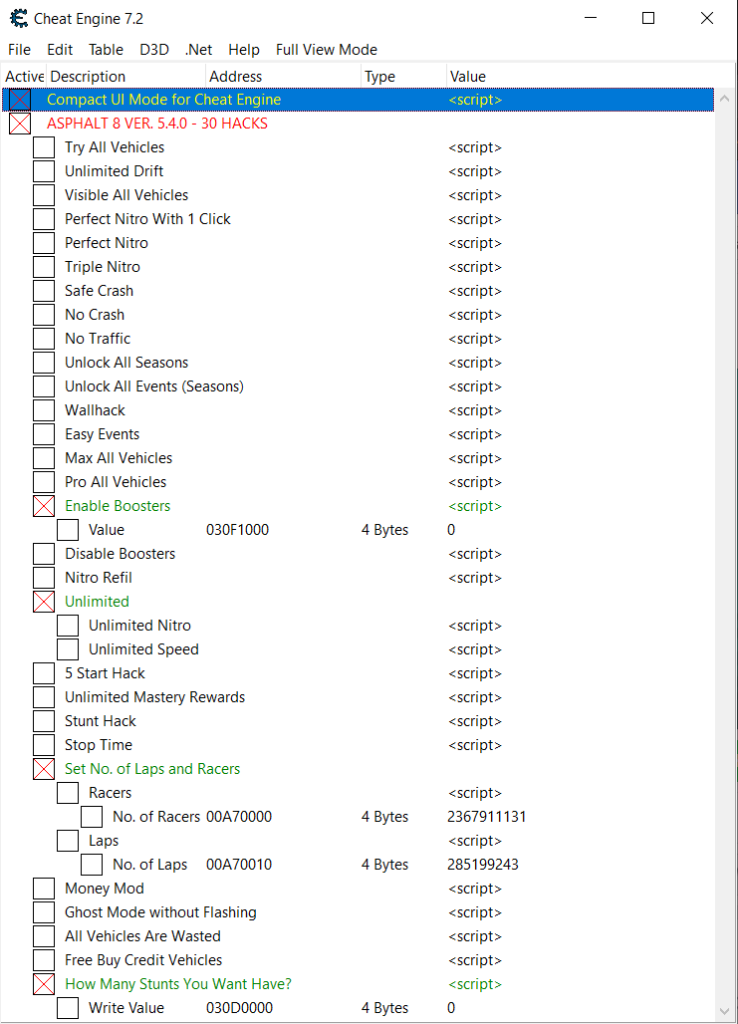
Task: Activate the Laps script checkbox
Action: [68, 841]
